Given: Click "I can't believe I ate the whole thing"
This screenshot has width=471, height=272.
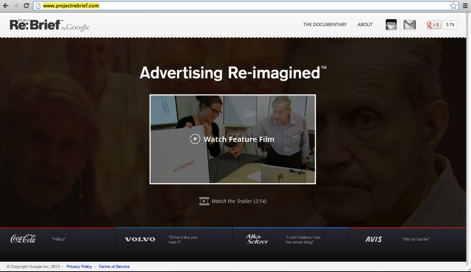Looking at the screenshot, I should pos(303,240).
